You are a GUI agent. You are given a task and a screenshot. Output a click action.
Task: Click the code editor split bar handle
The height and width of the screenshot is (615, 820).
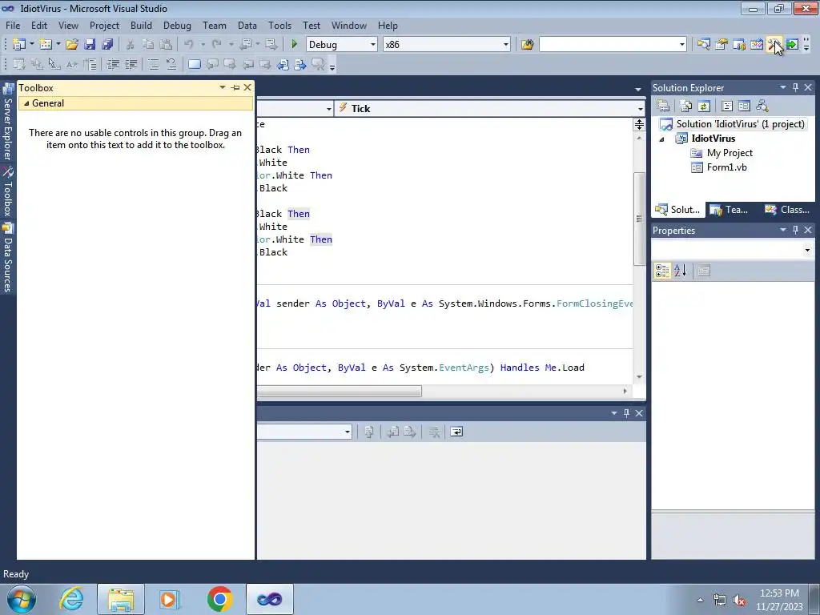[639, 124]
